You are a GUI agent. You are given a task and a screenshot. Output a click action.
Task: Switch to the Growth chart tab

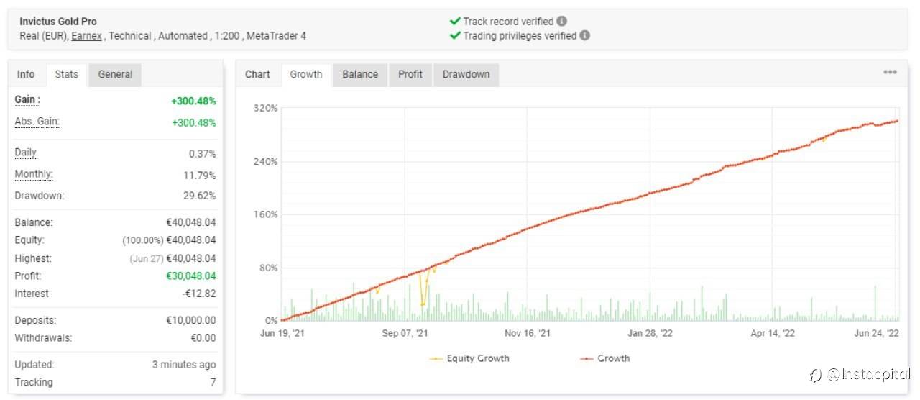306,75
